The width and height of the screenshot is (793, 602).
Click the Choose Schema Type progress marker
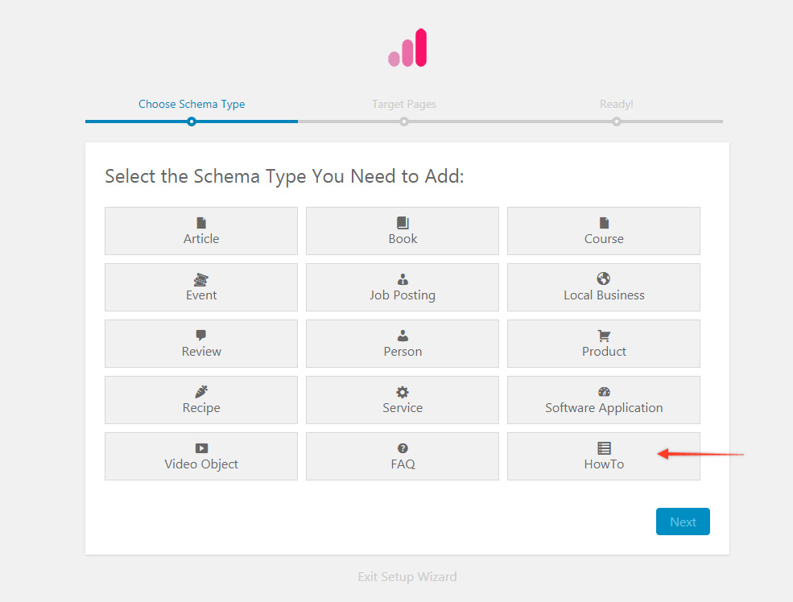[192, 122]
